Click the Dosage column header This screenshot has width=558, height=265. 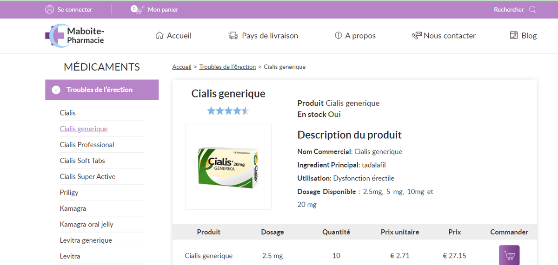pyautogui.click(x=272, y=232)
